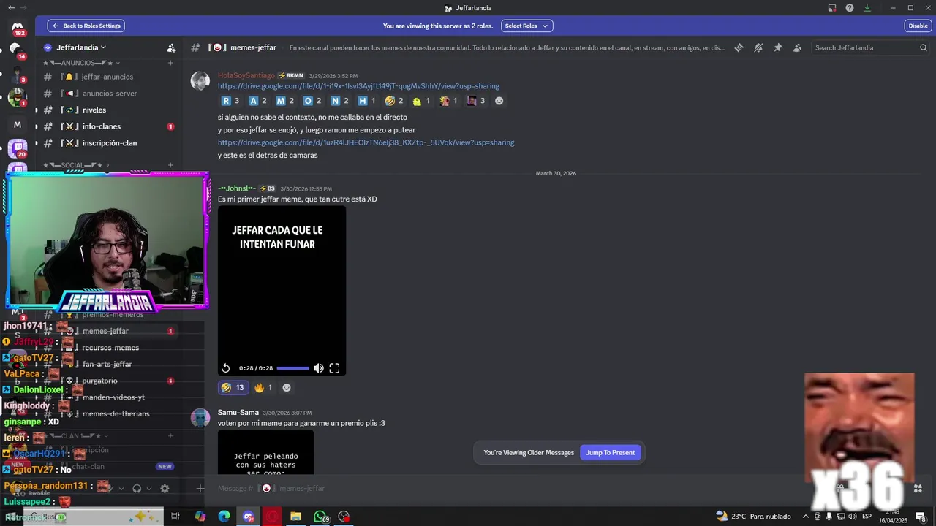
Task: Open the Threads icon in channel header
Action: coord(739,47)
